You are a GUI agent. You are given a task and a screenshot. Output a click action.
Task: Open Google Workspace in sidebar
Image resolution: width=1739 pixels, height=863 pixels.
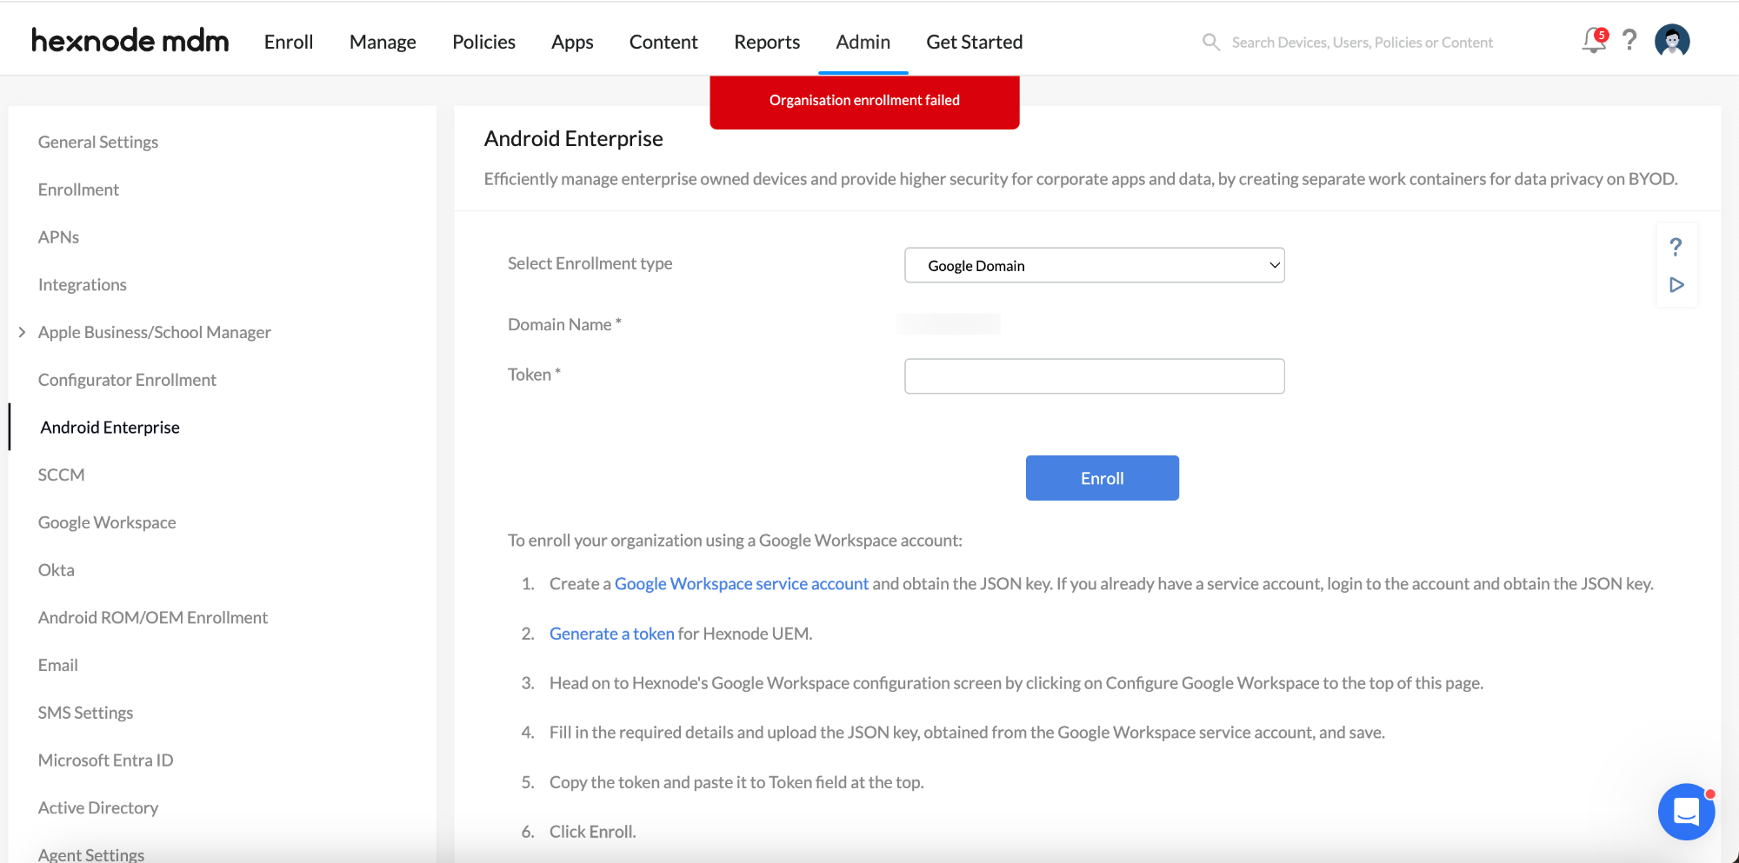107,522
